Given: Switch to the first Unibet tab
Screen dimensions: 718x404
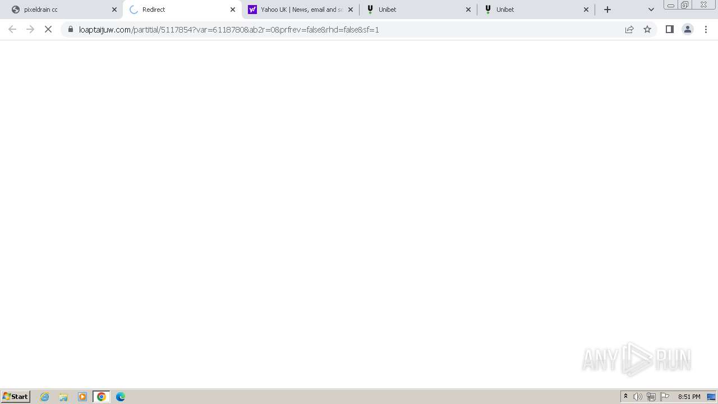Looking at the screenshot, I should (x=418, y=10).
